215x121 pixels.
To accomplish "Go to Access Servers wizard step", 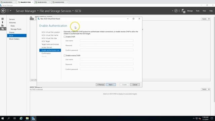I will point(47,47).
